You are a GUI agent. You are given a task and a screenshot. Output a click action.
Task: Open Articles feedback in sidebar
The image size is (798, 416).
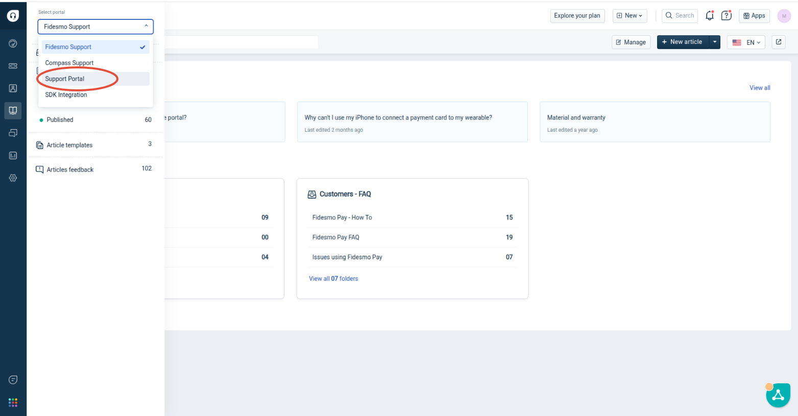(95, 169)
